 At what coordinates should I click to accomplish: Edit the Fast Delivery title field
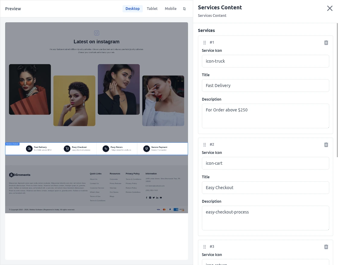coord(265,86)
